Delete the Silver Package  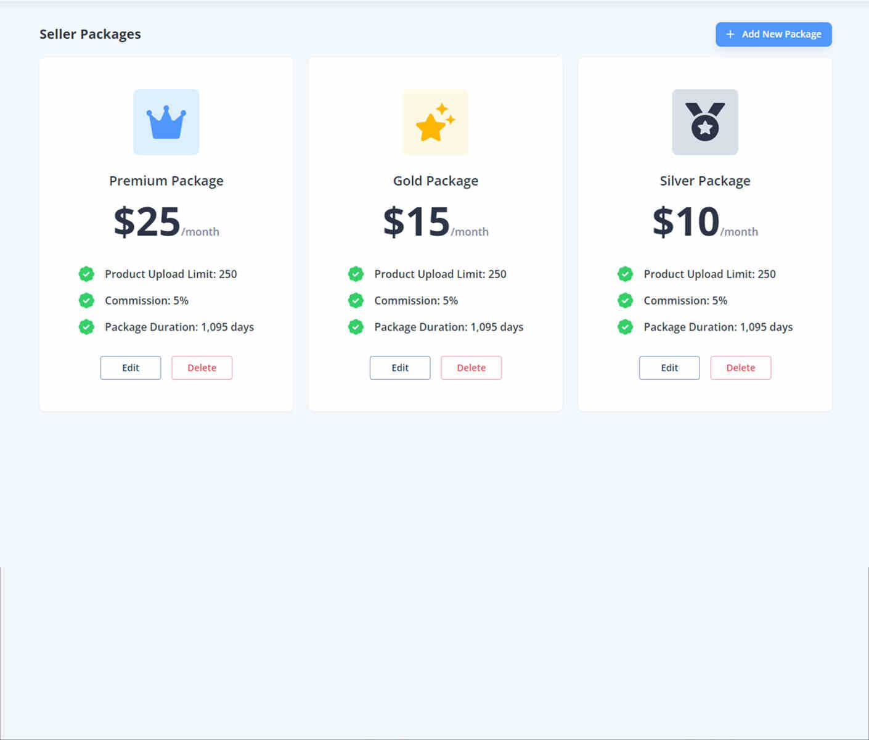740,368
